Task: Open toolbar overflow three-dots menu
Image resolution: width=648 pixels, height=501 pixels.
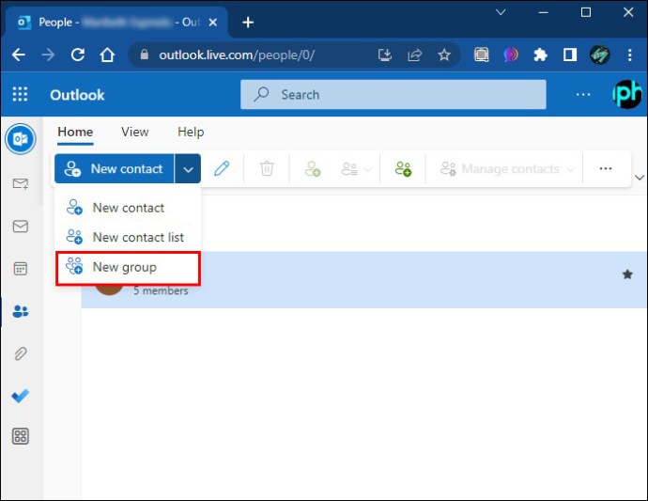Action: point(606,169)
